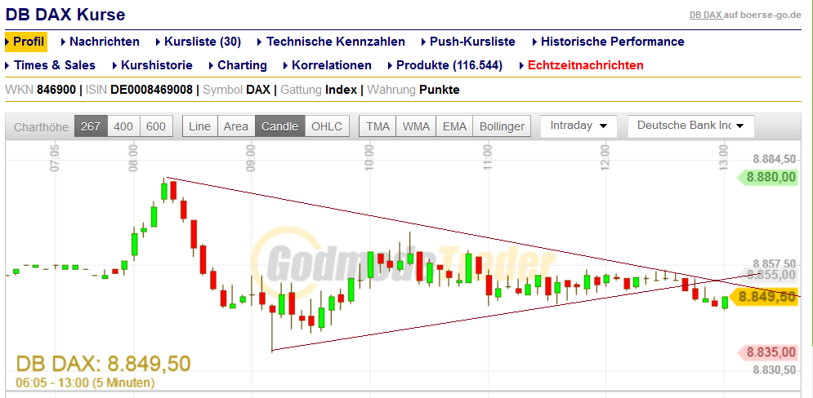Open Times & Sales
The image size is (813, 398).
pyautogui.click(x=55, y=65)
